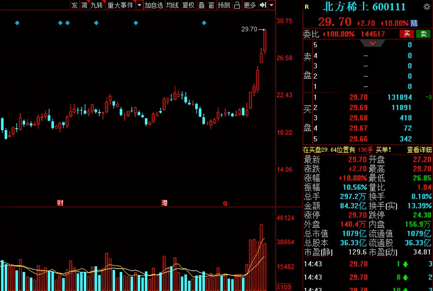Toggle the lock icon in toolbar

pos(237,5)
